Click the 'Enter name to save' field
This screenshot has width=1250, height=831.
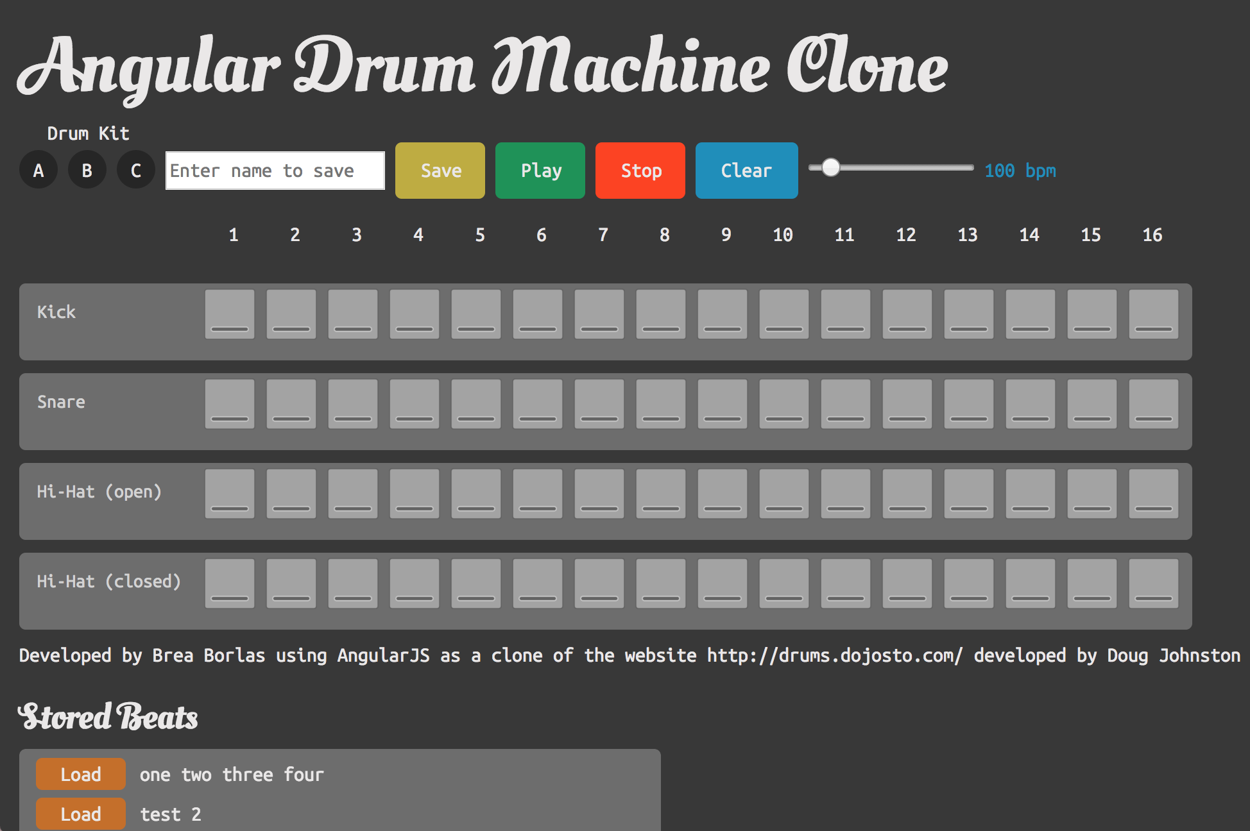(275, 171)
